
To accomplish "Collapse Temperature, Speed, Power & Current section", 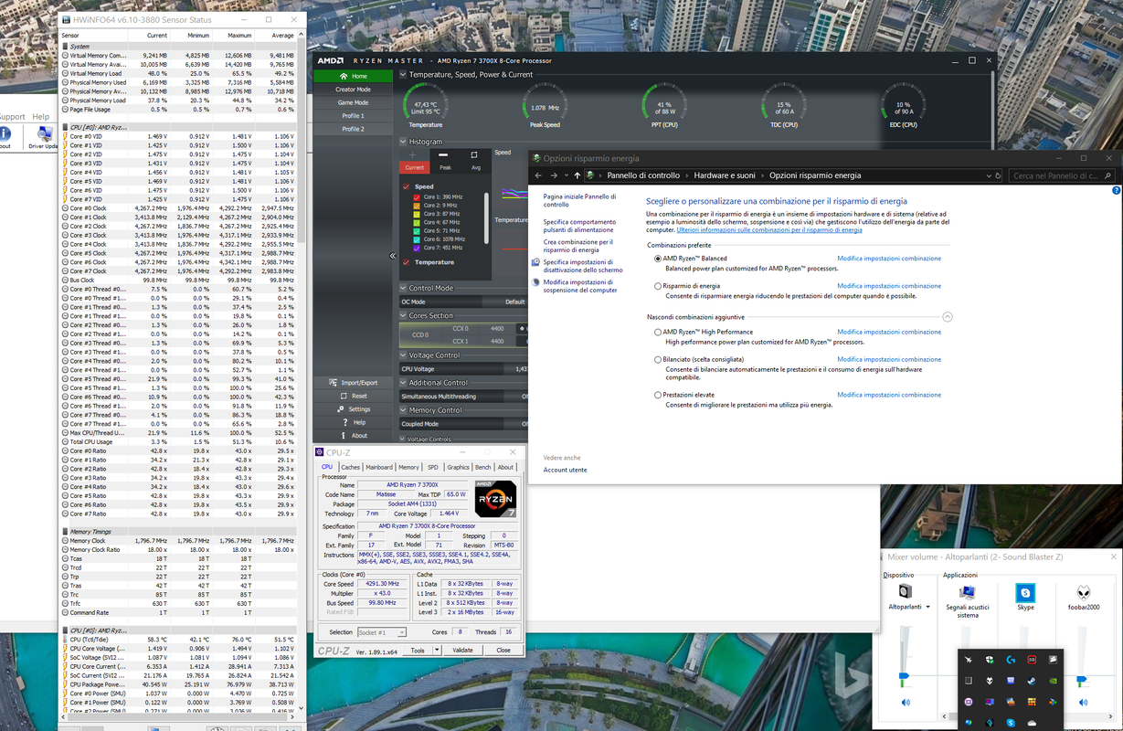I will 404,75.
